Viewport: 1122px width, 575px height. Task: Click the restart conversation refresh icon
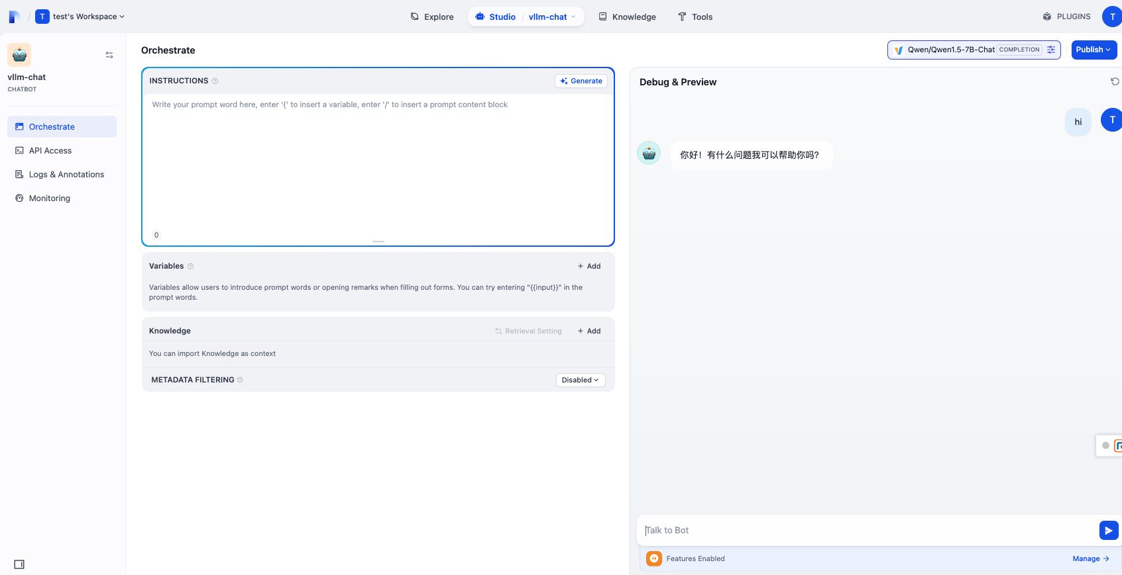click(x=1115, y=81)
